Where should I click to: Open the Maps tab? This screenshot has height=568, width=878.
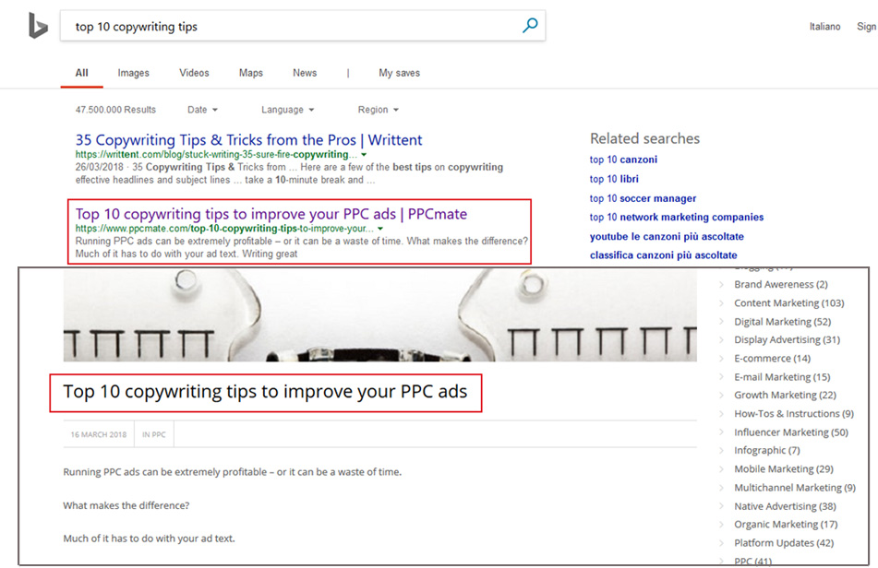250,73
